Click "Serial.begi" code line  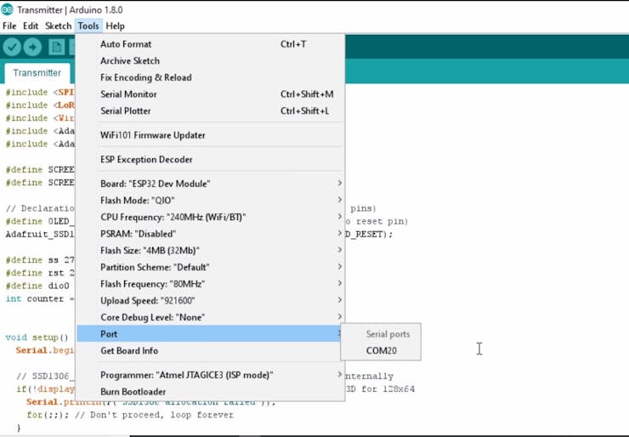point(45,350)
